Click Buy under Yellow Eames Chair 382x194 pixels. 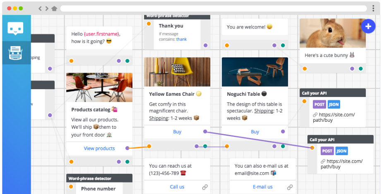177,132
